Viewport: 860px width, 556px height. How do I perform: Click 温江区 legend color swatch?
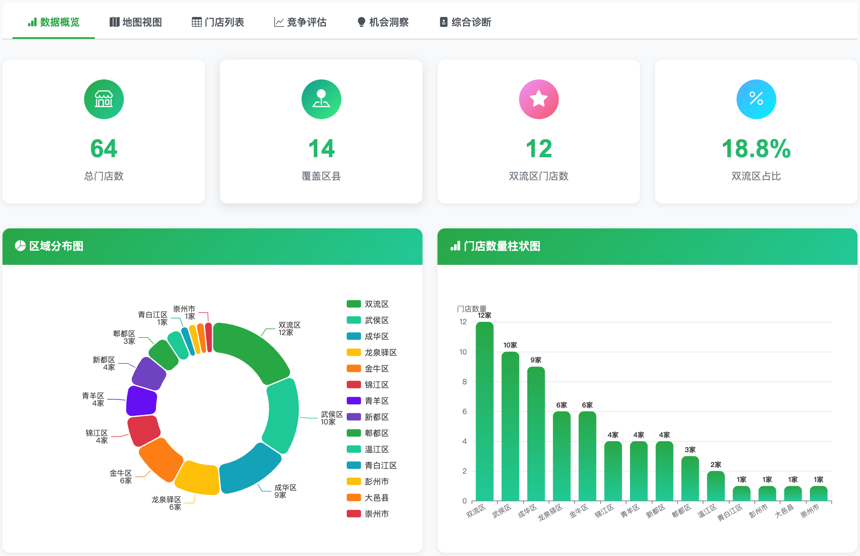pyautogui.click(x=354, y=449)
